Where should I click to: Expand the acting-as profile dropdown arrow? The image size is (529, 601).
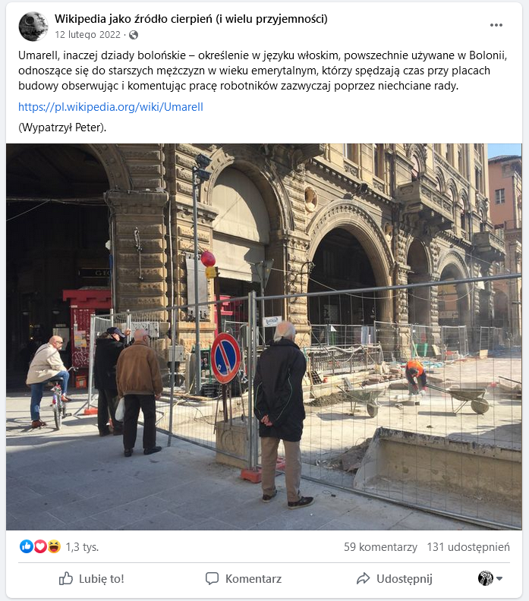[499, 578]
